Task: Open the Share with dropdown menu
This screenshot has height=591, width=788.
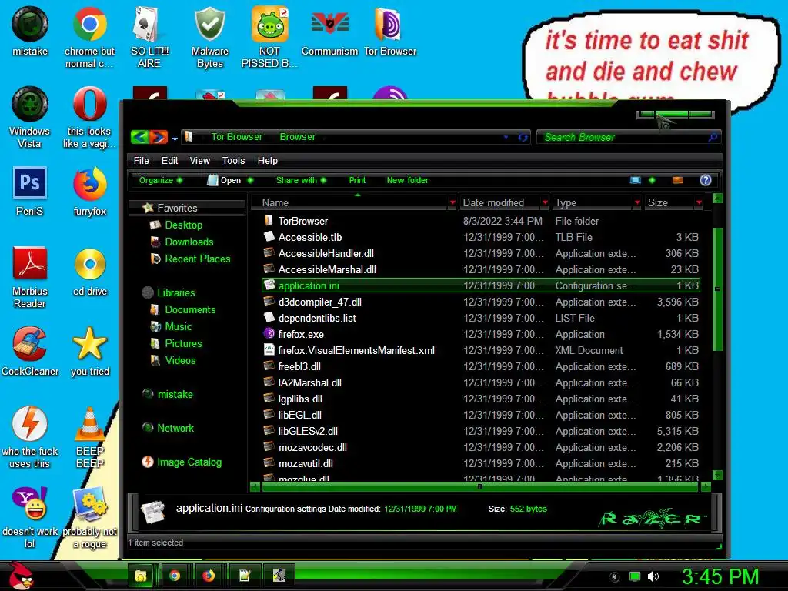Action: [x=301, y=180]
